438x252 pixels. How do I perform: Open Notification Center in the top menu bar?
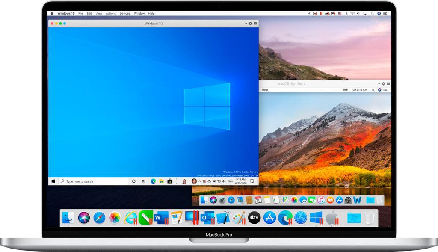[x=385, y=13]
